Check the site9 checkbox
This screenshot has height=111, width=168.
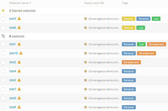point(3,107)
